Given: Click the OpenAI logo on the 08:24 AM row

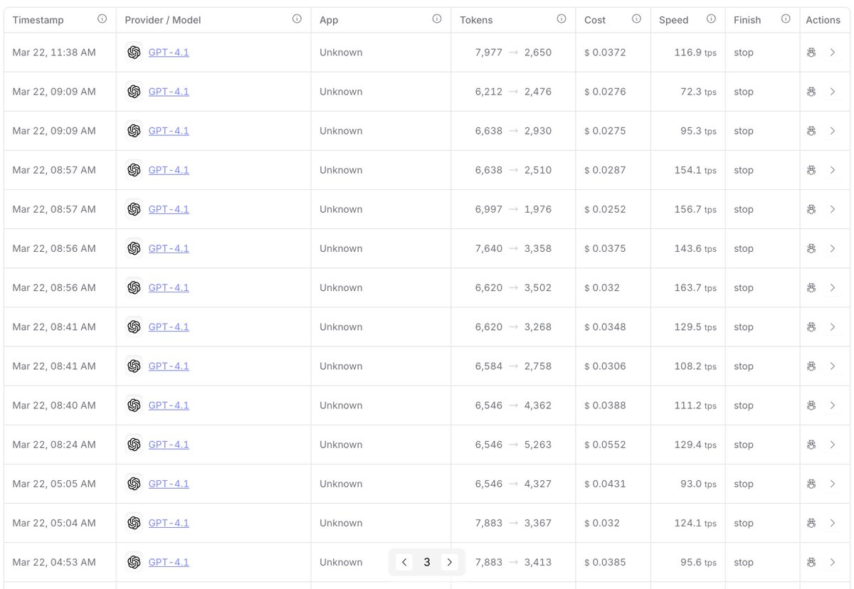Looking at the screenshot, I should 134,445.
